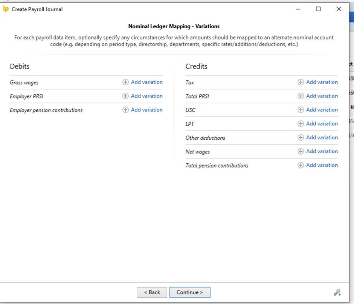
Task: Add variation link for LPT
Action: [322, 123]
